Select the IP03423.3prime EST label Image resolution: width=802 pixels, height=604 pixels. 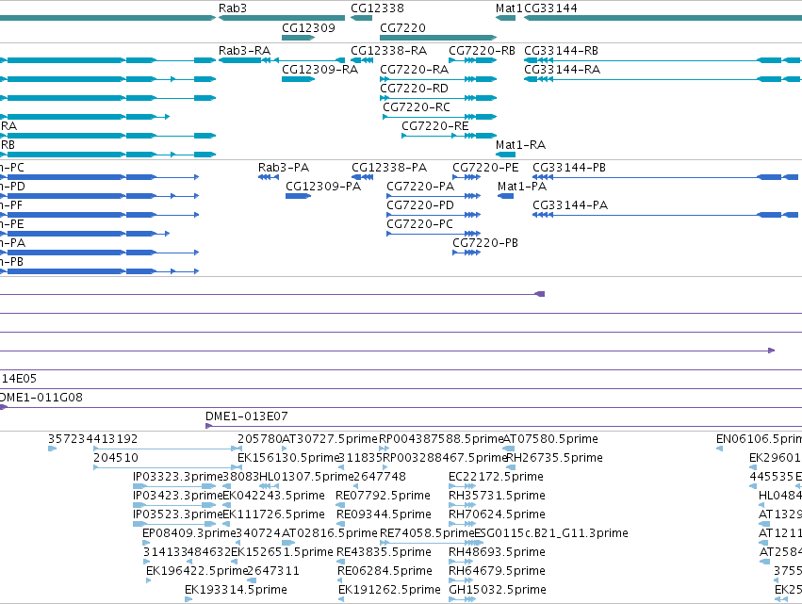177,496
